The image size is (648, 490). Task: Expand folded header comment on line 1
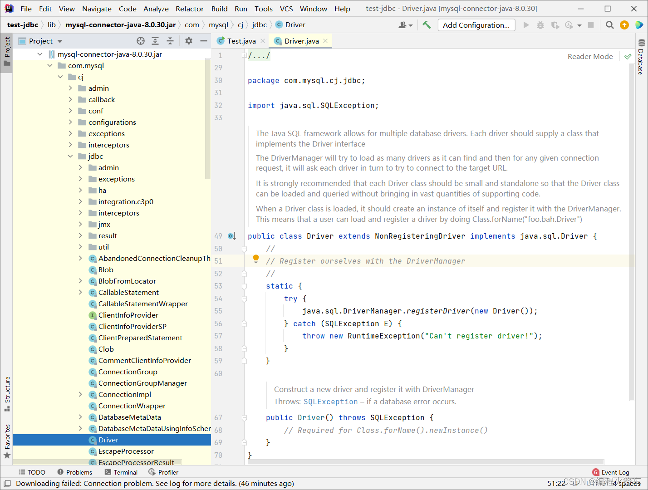(244, 55)
